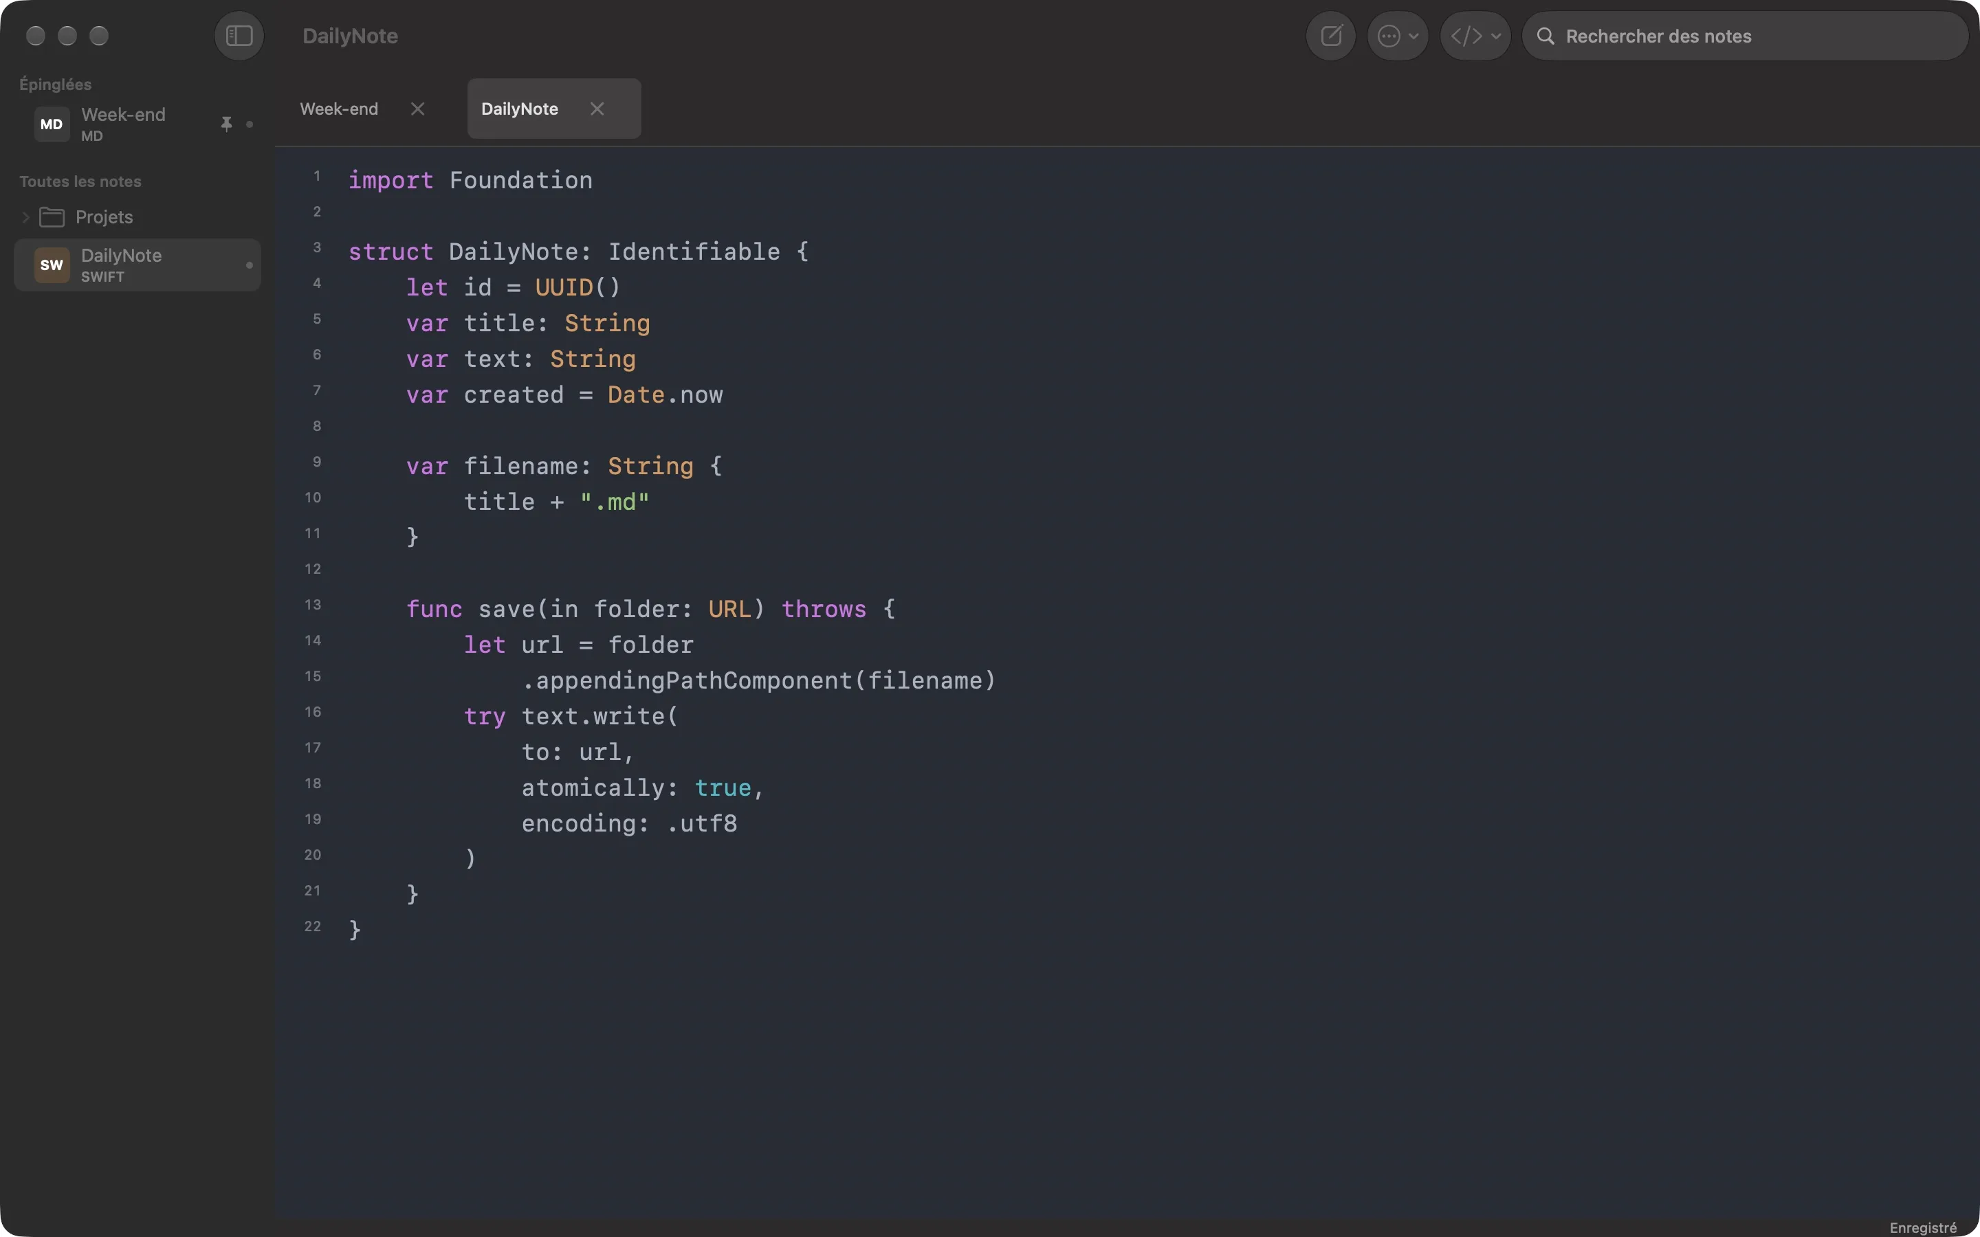The height and width of the screenshot is (1237, 1980).
Task: Unpin the Week-end note pin icon
Action: [x=227, y=124]
